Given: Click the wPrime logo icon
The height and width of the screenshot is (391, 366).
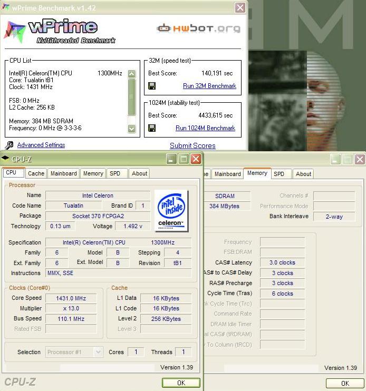Looking at the screenshot, I should 14,32.
